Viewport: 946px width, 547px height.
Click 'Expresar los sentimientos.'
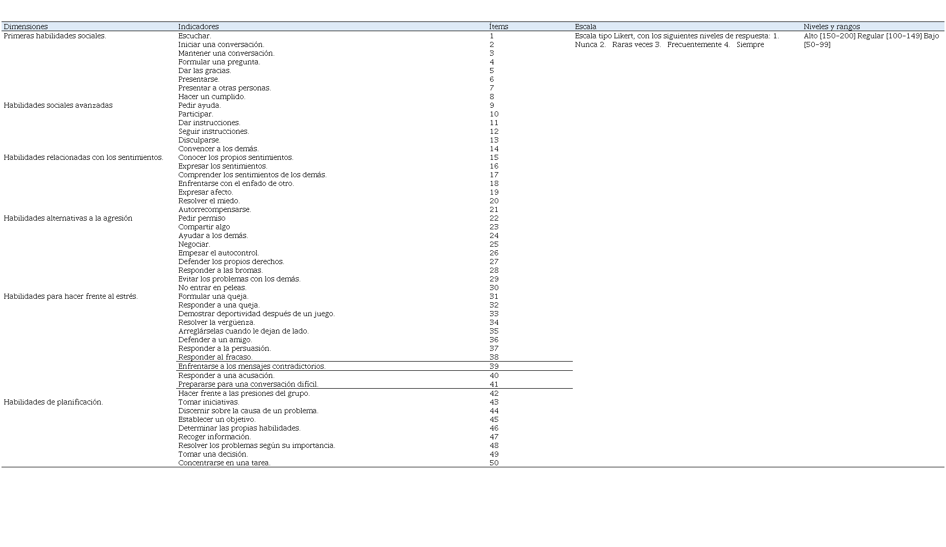coord(223,166)
